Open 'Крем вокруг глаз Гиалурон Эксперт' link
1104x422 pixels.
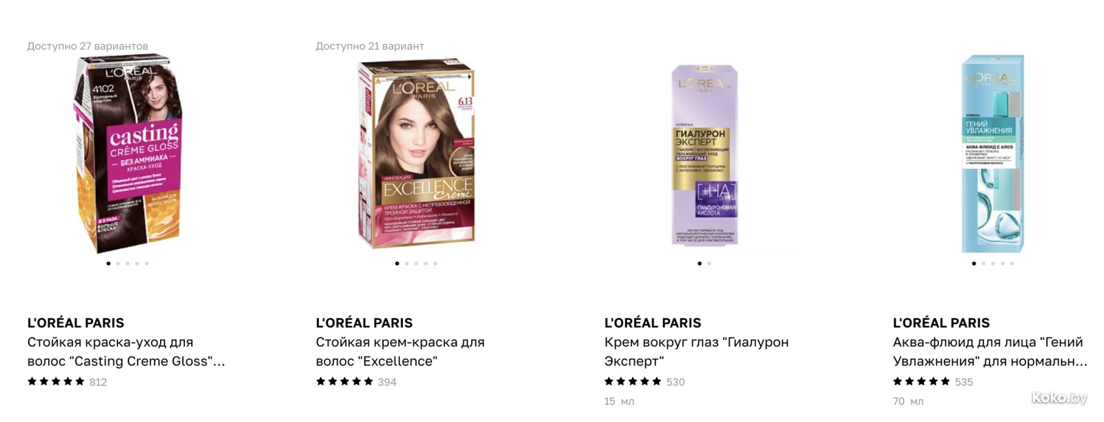696,352
